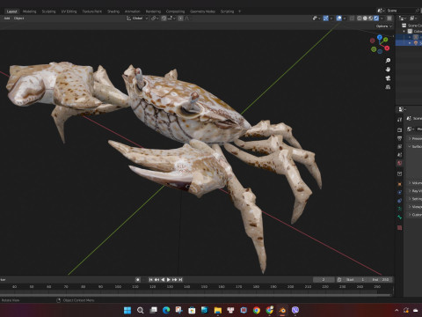Expand the Volume panel

pyautogui.click(x=414, y=183)
